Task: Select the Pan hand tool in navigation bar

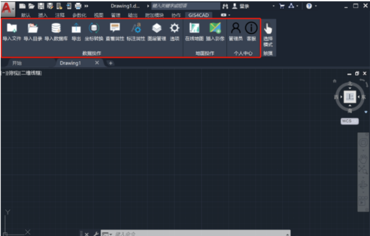Action: point(363,158)
